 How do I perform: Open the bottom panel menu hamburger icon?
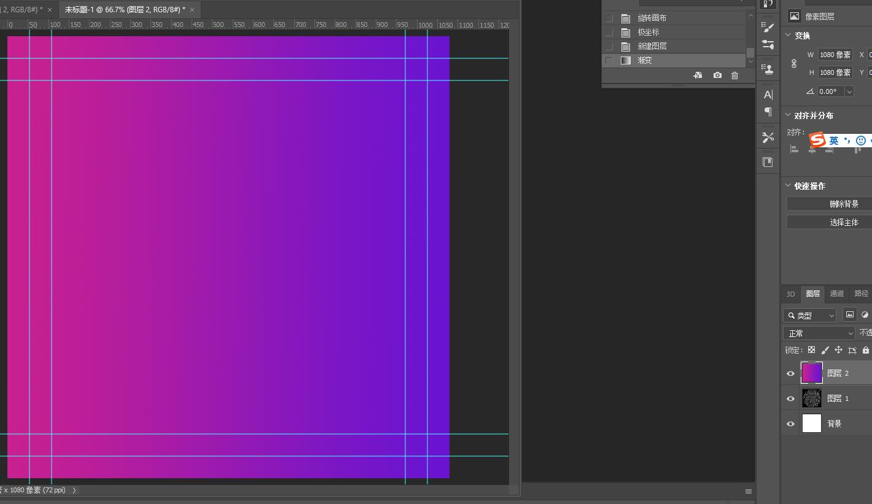[749, 491]
